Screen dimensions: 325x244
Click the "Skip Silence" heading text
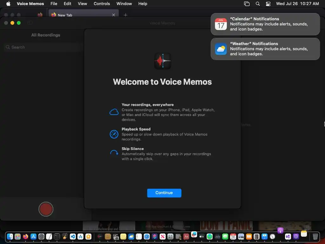click(133, 149)
